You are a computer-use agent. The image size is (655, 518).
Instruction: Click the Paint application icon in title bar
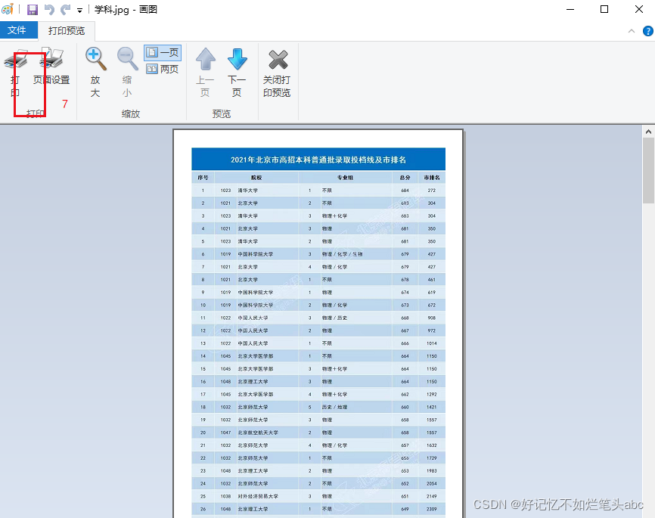8,9
